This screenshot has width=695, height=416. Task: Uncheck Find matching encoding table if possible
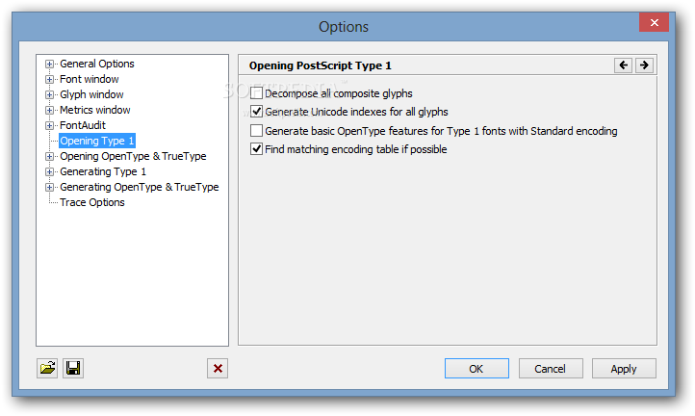256,149
